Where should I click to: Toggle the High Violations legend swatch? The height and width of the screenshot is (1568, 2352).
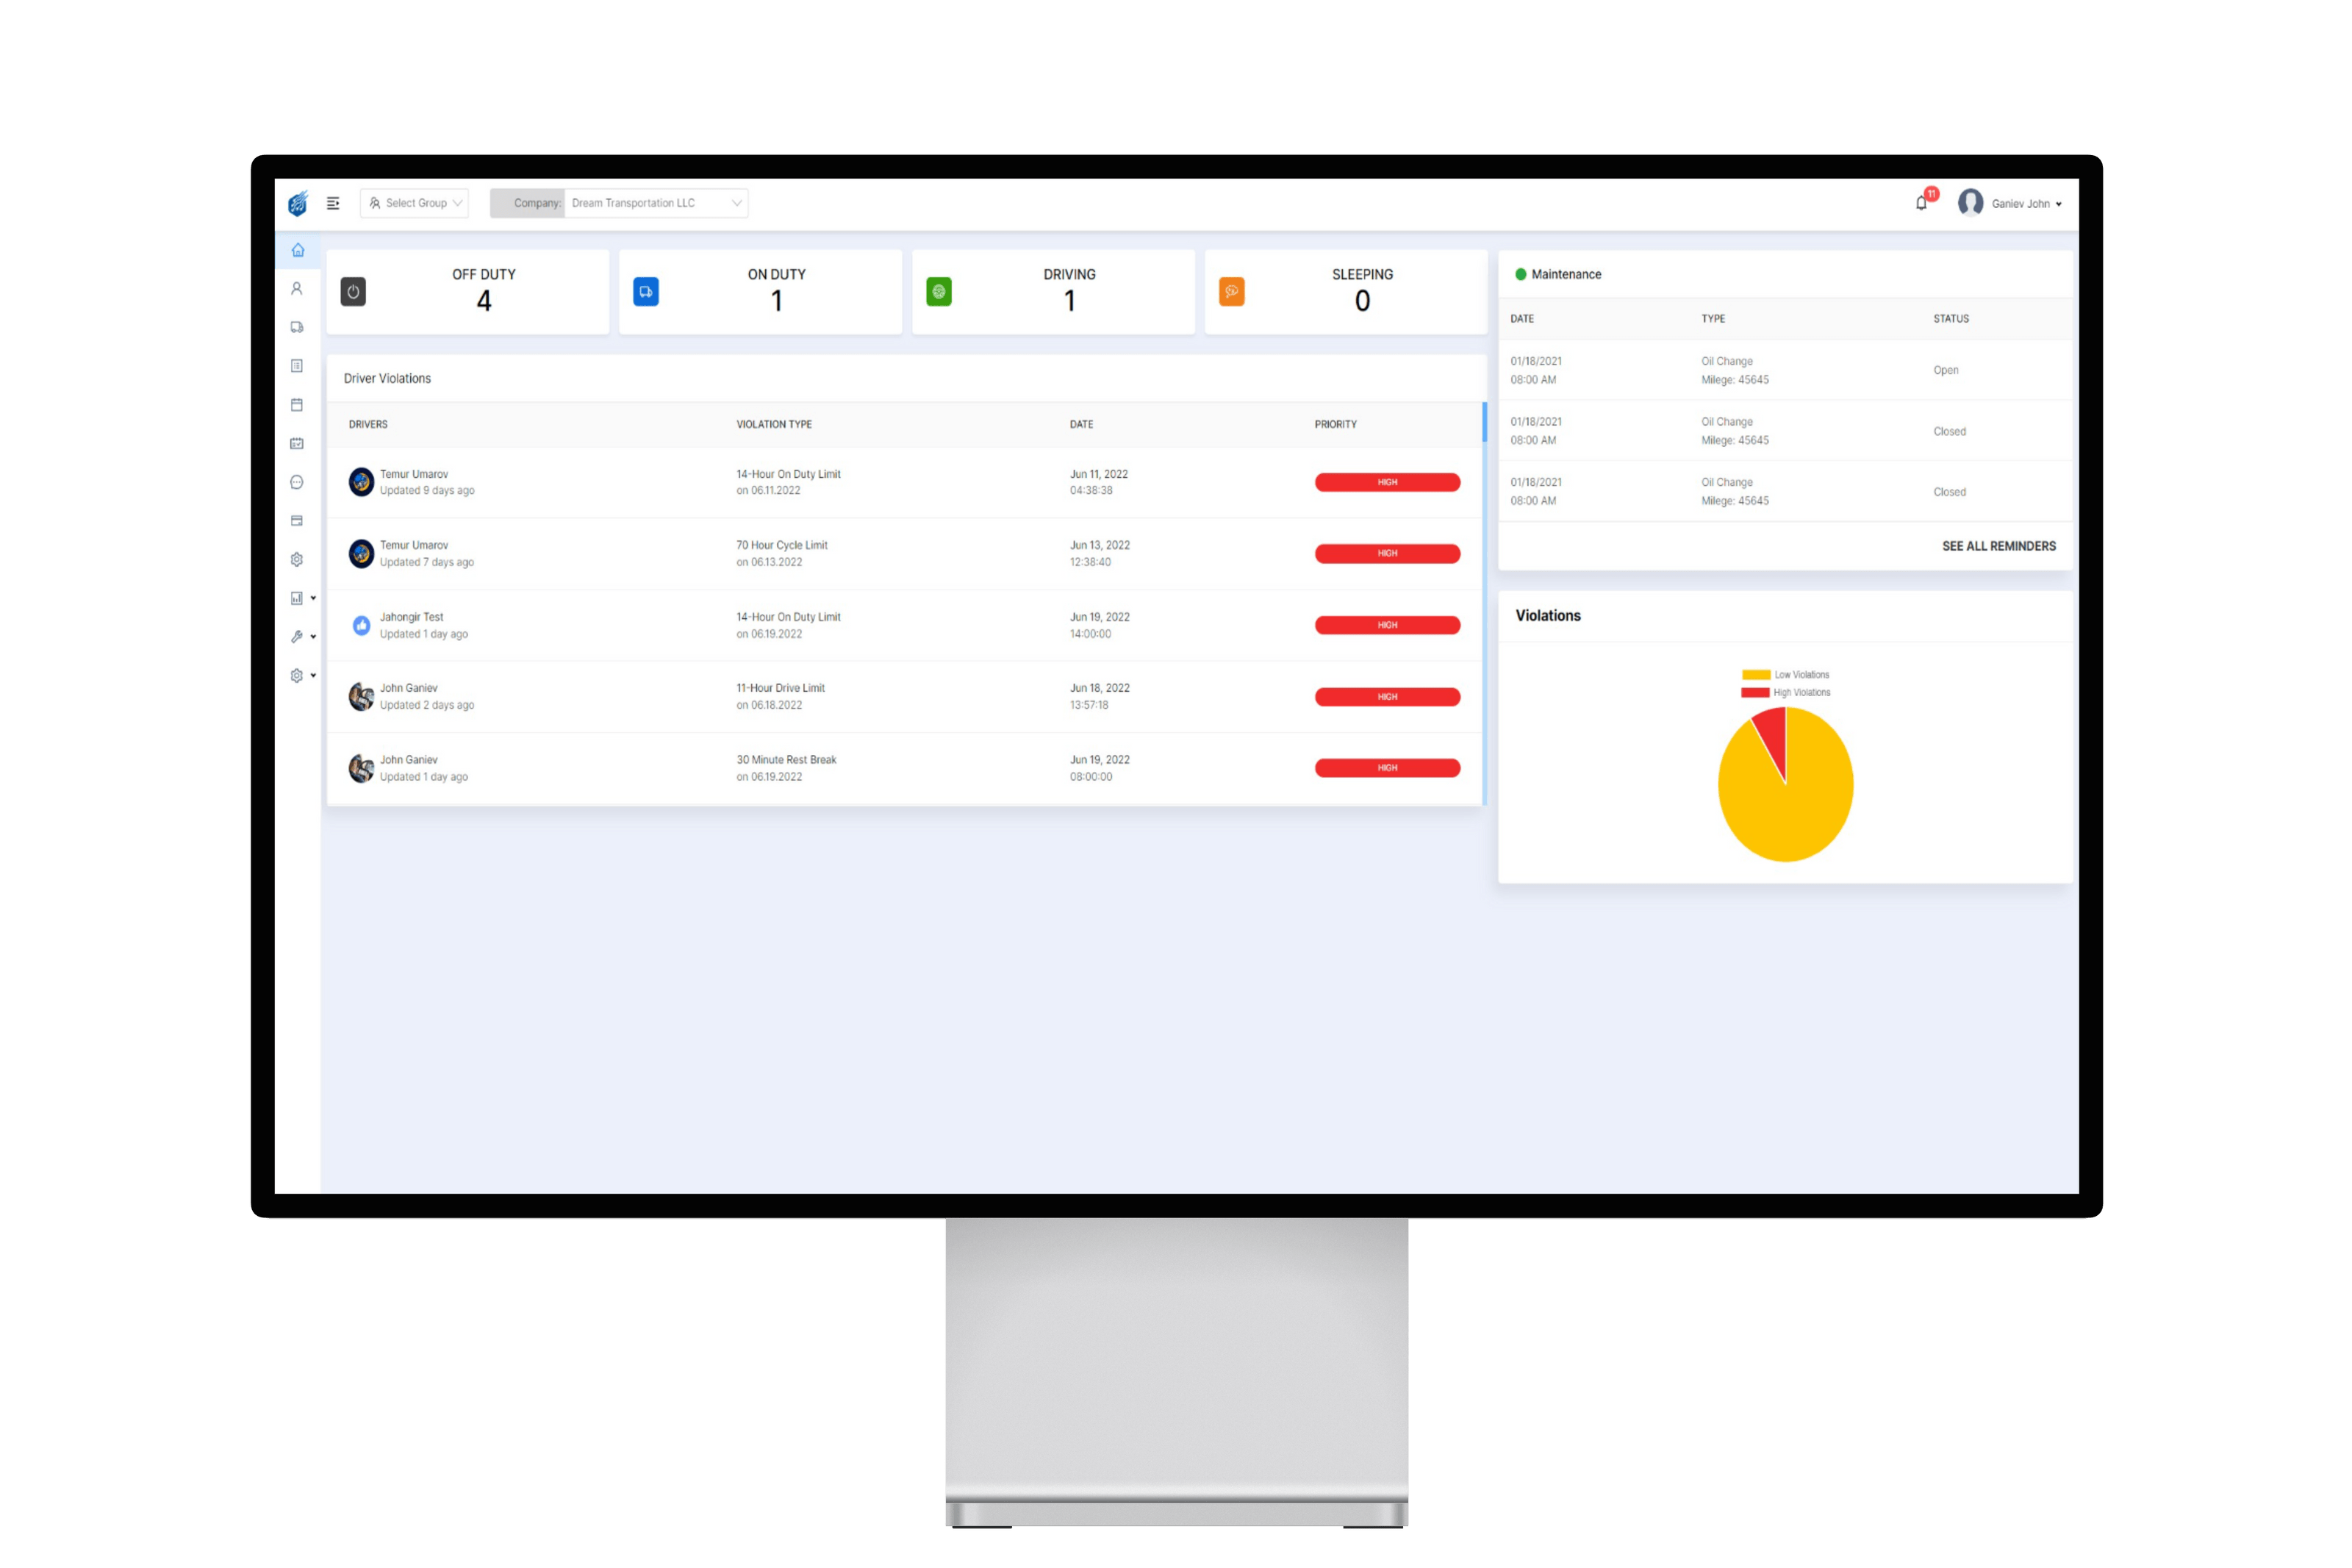1755,692
